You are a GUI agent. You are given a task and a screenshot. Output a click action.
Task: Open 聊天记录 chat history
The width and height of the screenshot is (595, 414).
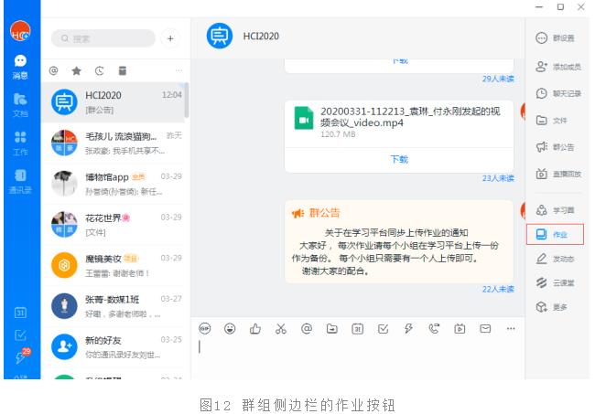555,93
